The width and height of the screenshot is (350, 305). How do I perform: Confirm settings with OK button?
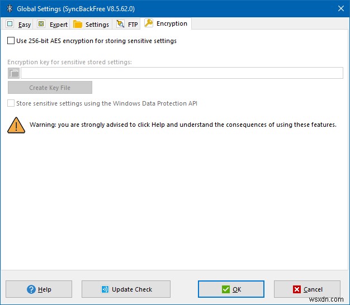point(231,289)
